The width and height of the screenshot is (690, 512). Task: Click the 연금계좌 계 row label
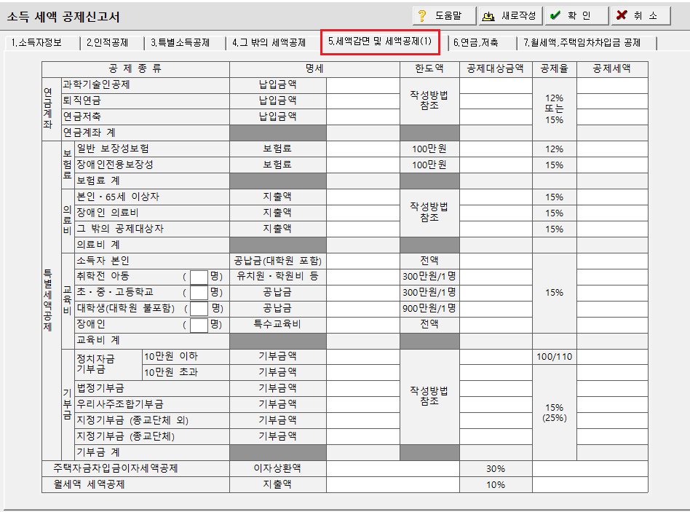pos(89,133)
